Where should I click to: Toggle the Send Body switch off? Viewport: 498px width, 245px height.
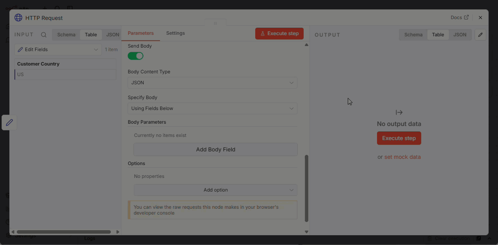click(x=135, y=56)
